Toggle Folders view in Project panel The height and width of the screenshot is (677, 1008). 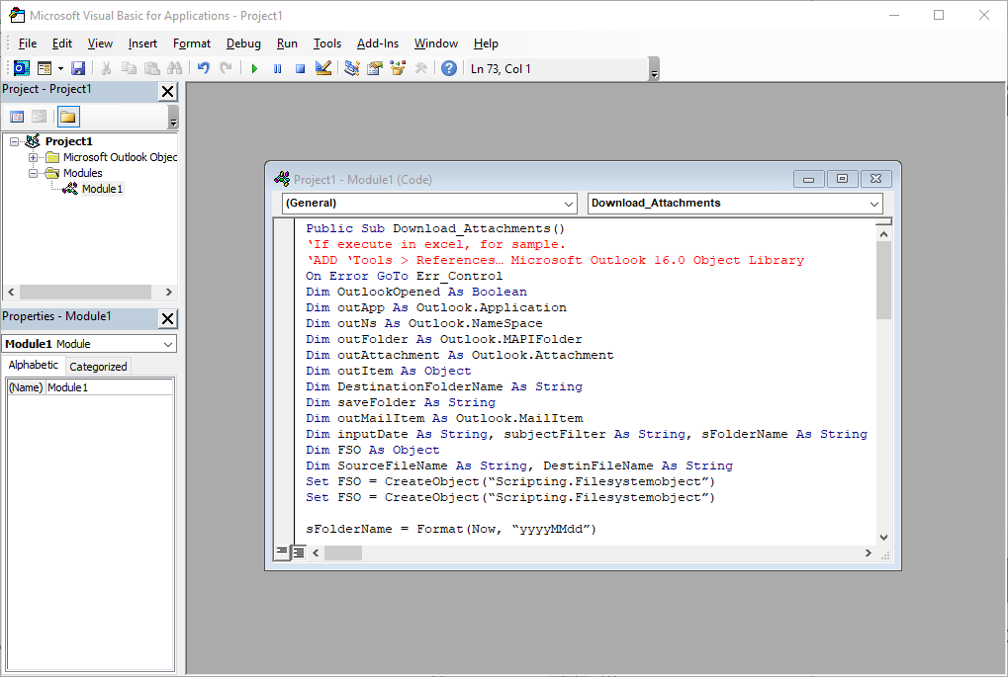pos(67,117)
